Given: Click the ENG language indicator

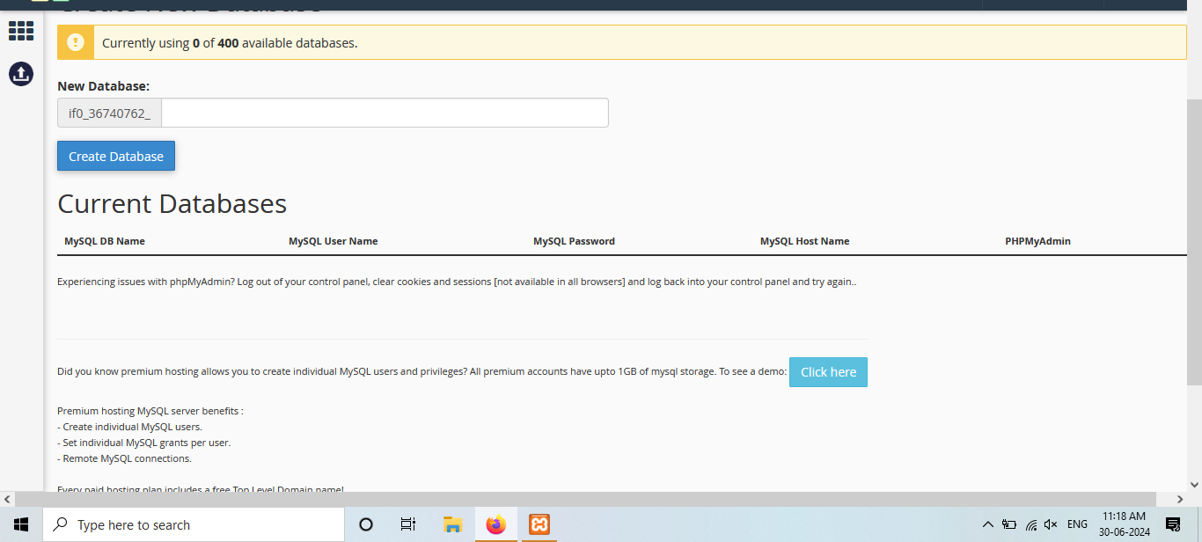Looking at the screenshot, I should pos(1077,524).
